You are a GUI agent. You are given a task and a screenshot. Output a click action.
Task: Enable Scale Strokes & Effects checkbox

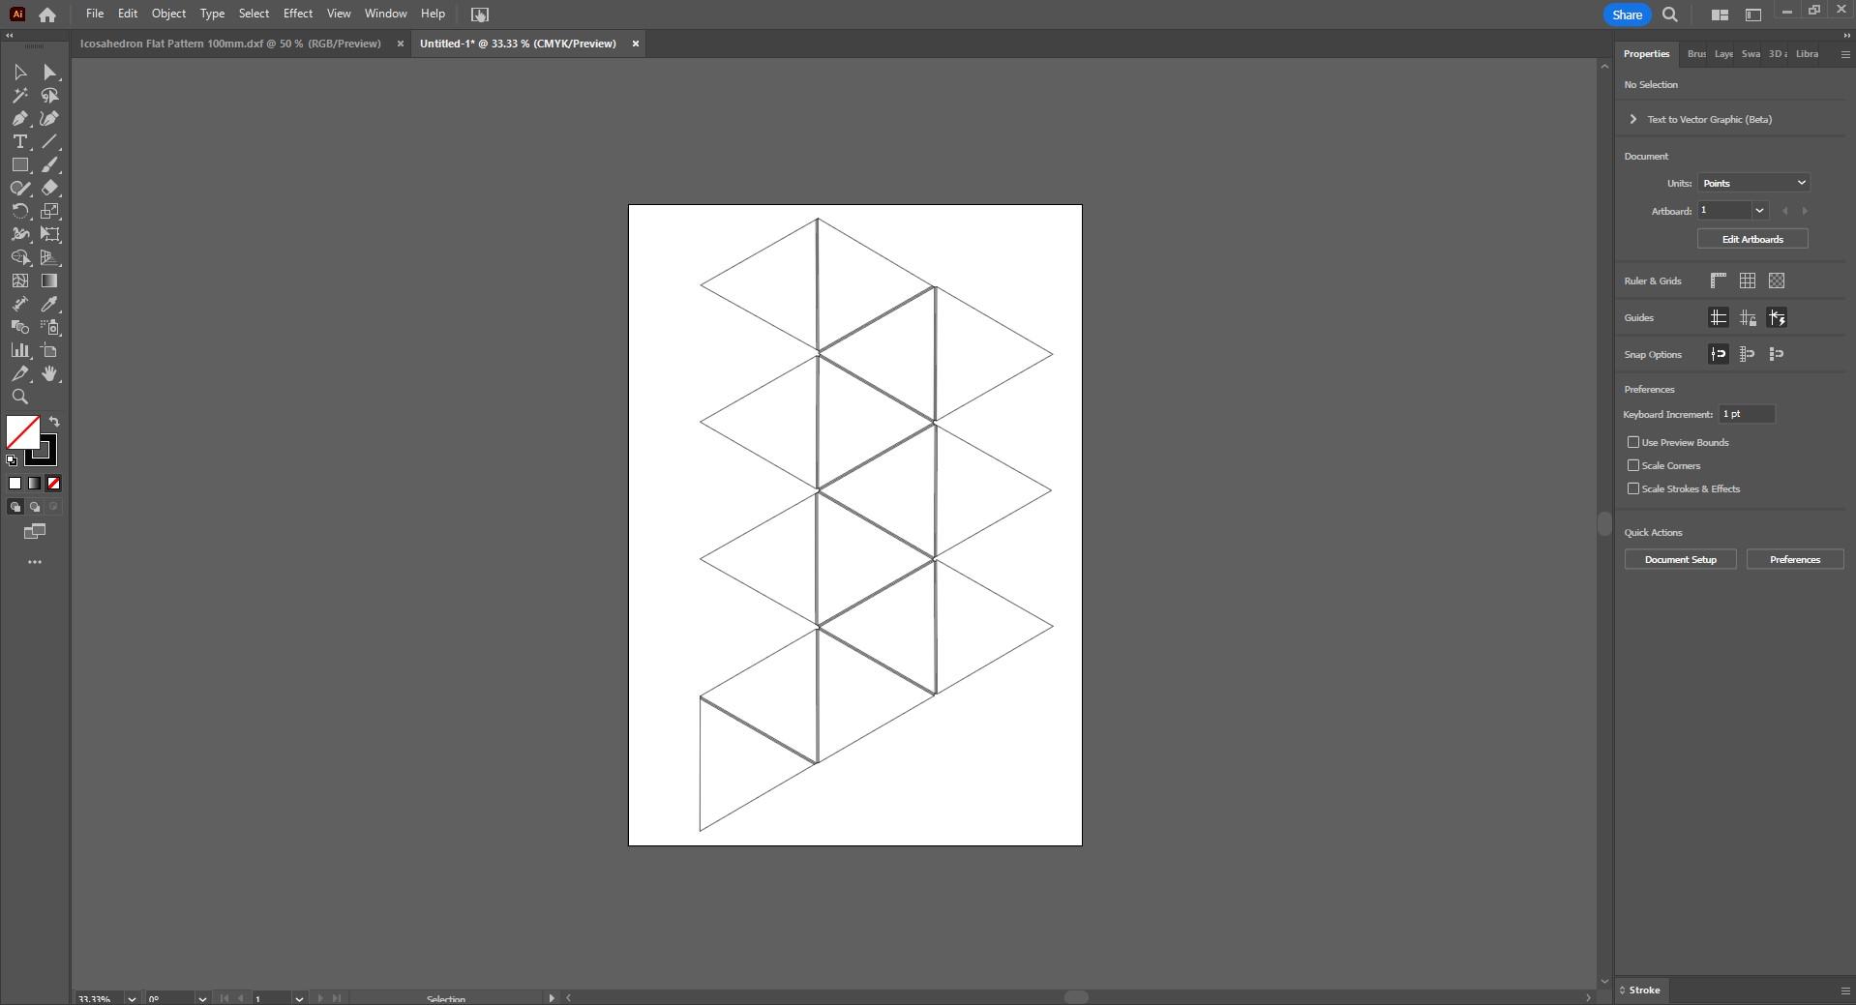[1633, 488]
